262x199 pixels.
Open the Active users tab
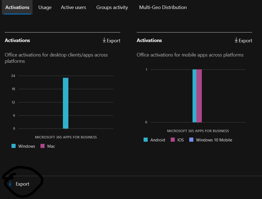73,7
